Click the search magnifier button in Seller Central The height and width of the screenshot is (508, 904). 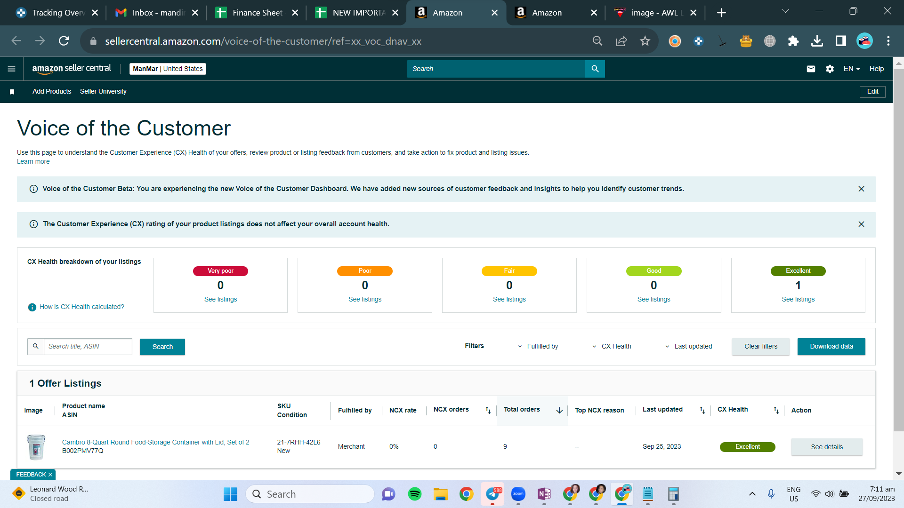pyautogui.click(x=595, y=69)
